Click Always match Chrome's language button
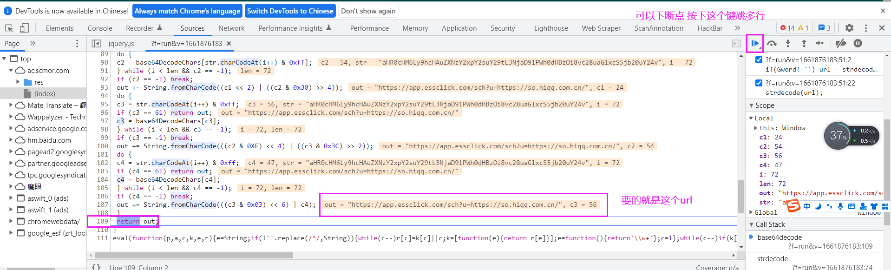This screenshot has height=270, width=891. (188, 11)
